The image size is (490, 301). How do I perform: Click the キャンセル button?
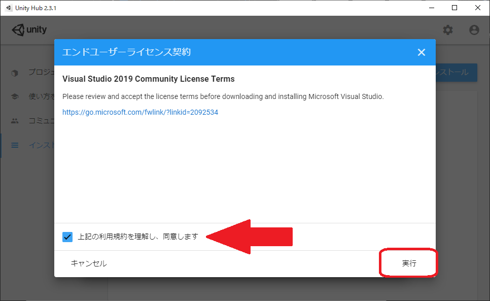tap(89, 263)
